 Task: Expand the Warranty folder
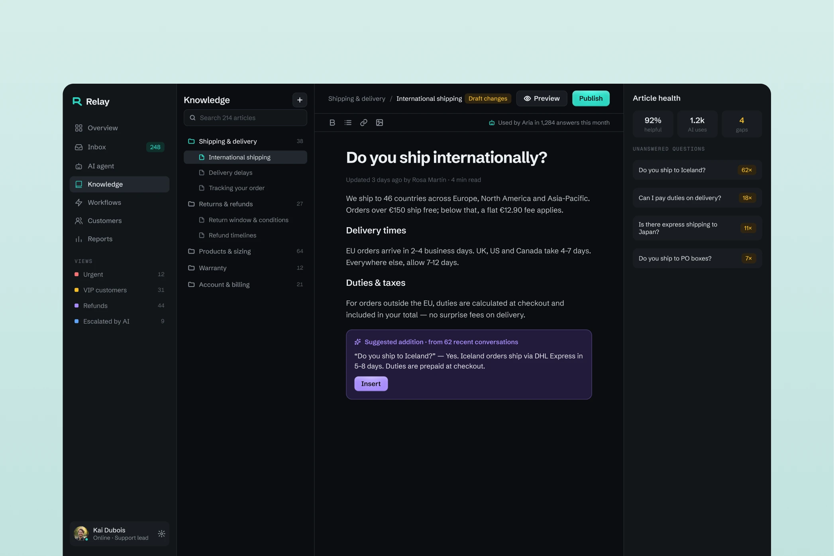coord(245,268)
